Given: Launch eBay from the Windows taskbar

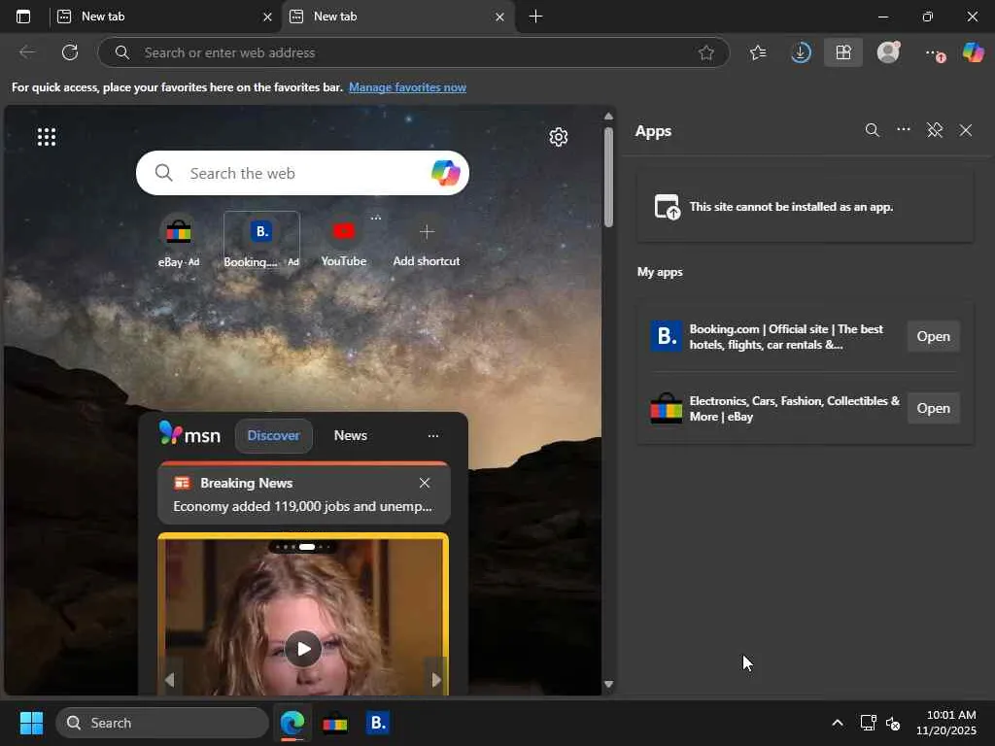Looking at the screenshot, I should click(x=335, y=723).
